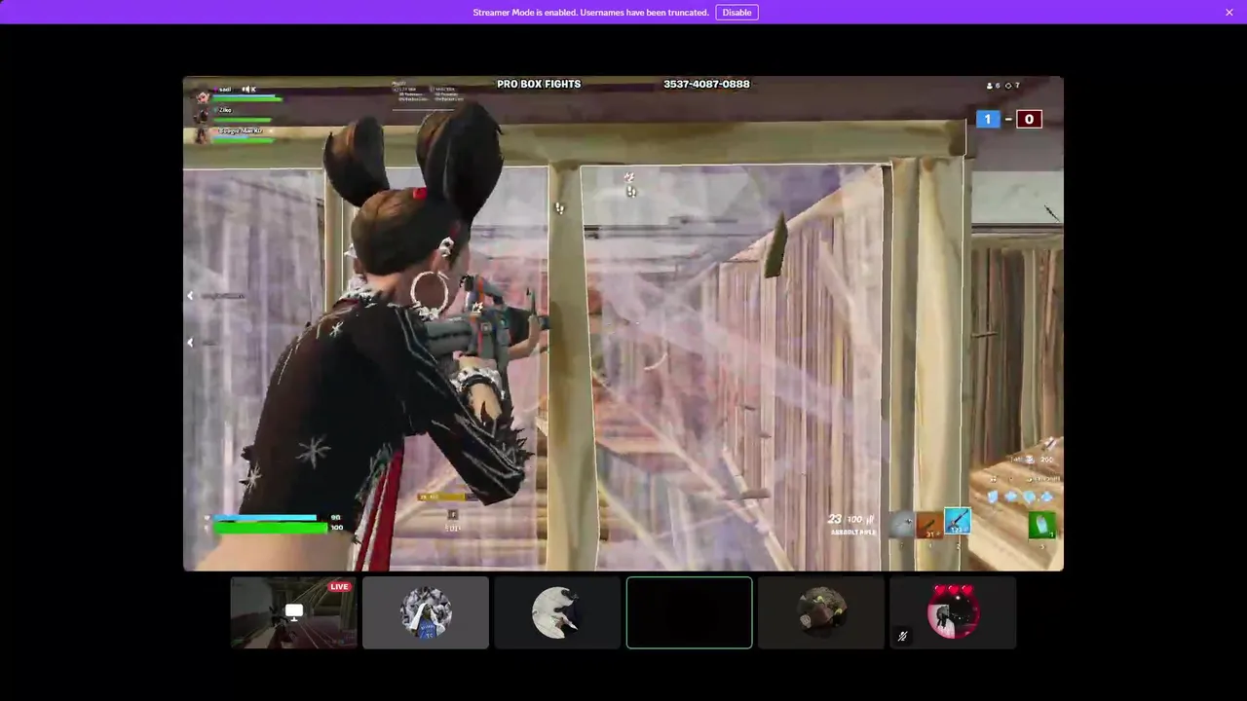This screenshot has height=701, width=1247.
Task: Select participant tile with moon-shaped avatar
Action: (557, 612)
